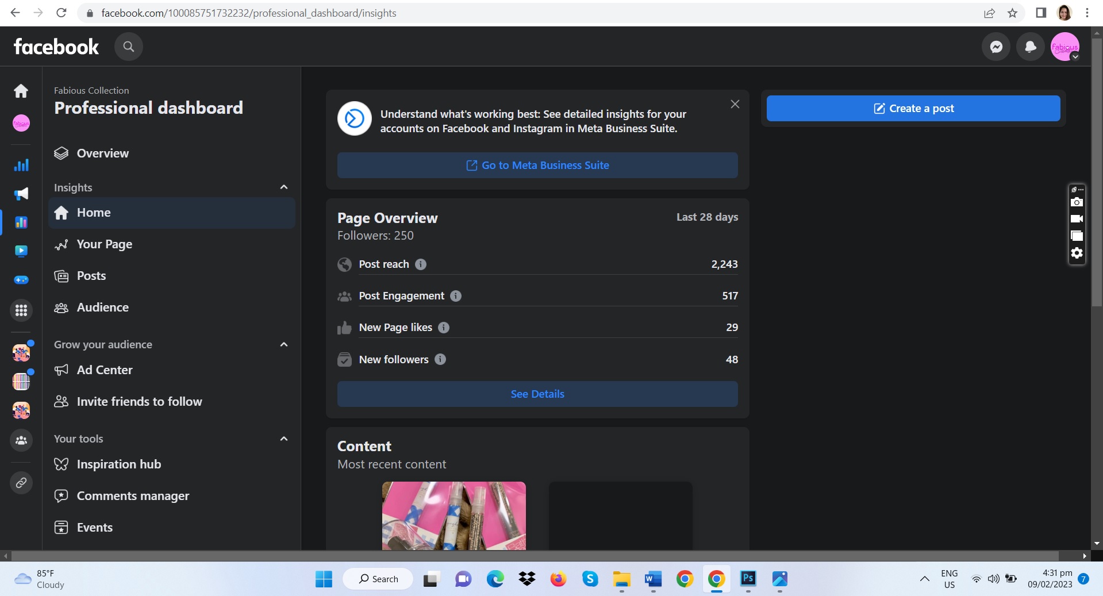Open Microsoft Word from the taskbar
Viewport: 1103px width, 596px height.
(x=653, y=579)
